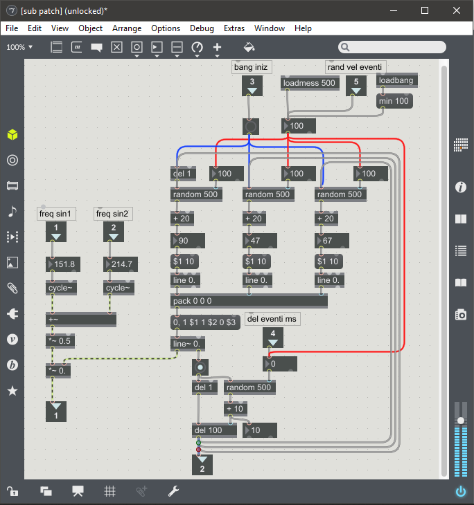Open the Favorites star icon
This screenshot has width=474, height=505.
[12, 391]
